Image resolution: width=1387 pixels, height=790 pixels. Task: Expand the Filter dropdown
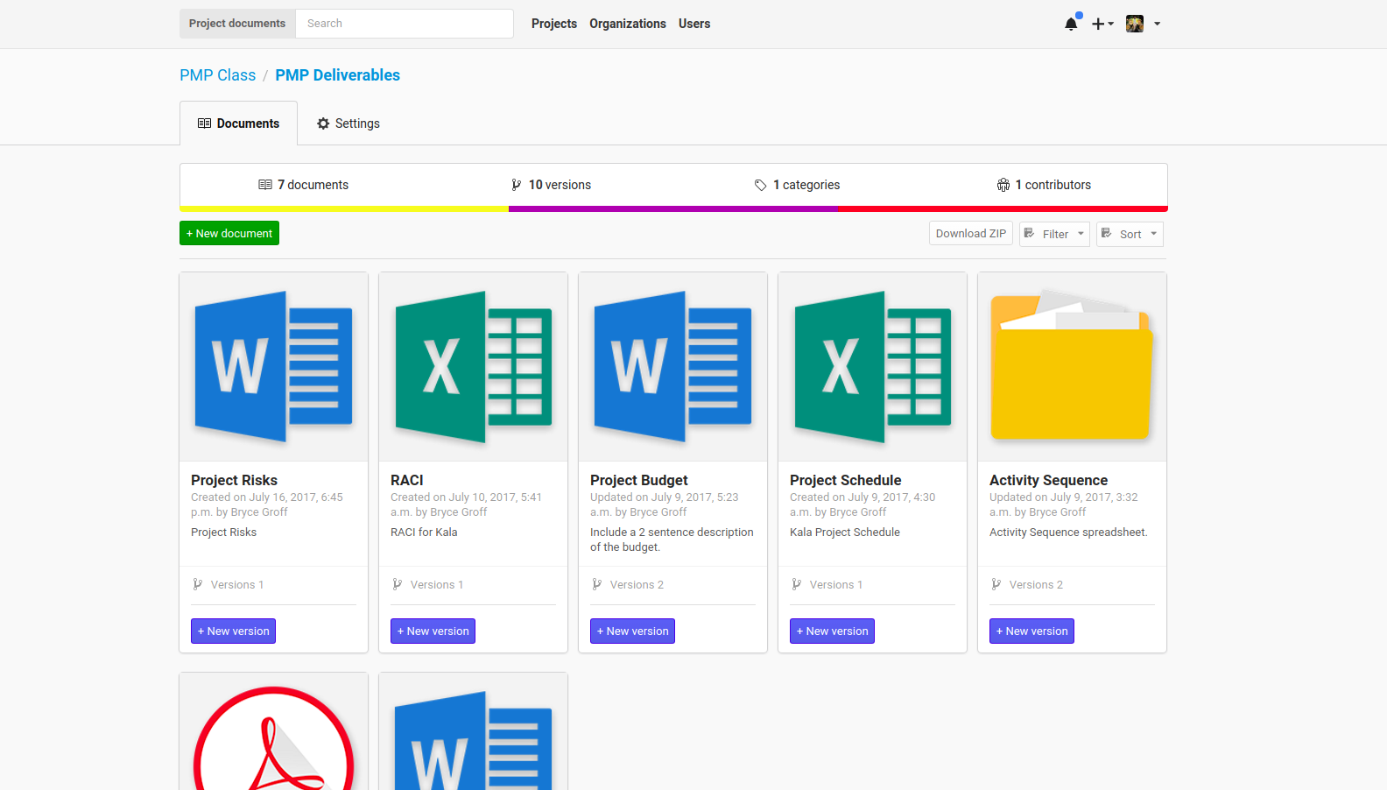pos(1054,234)
